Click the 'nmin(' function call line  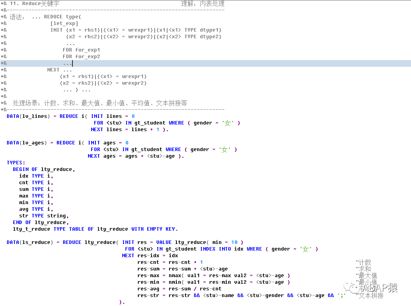213,282
